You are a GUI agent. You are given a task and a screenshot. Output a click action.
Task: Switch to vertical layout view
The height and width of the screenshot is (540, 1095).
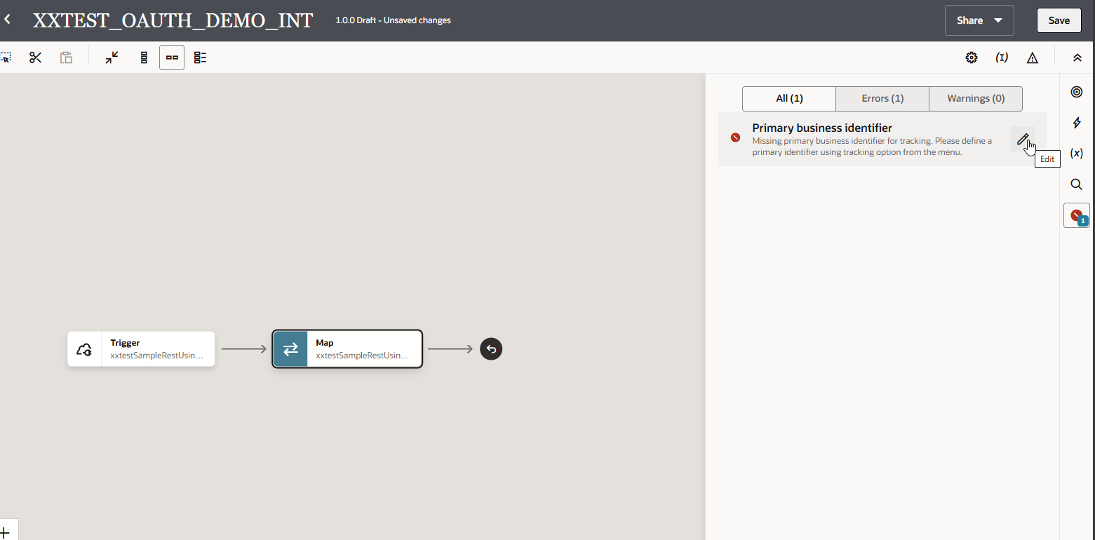tap(143, 58)
